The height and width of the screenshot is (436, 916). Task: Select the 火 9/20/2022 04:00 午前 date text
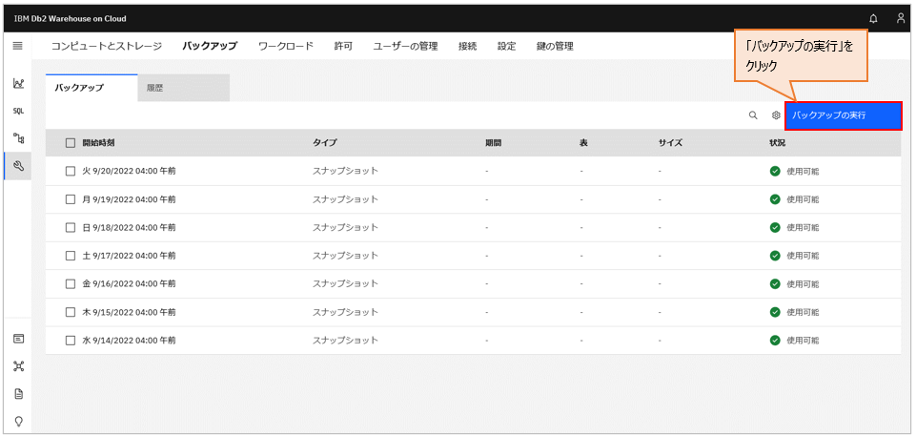[129, 171]
